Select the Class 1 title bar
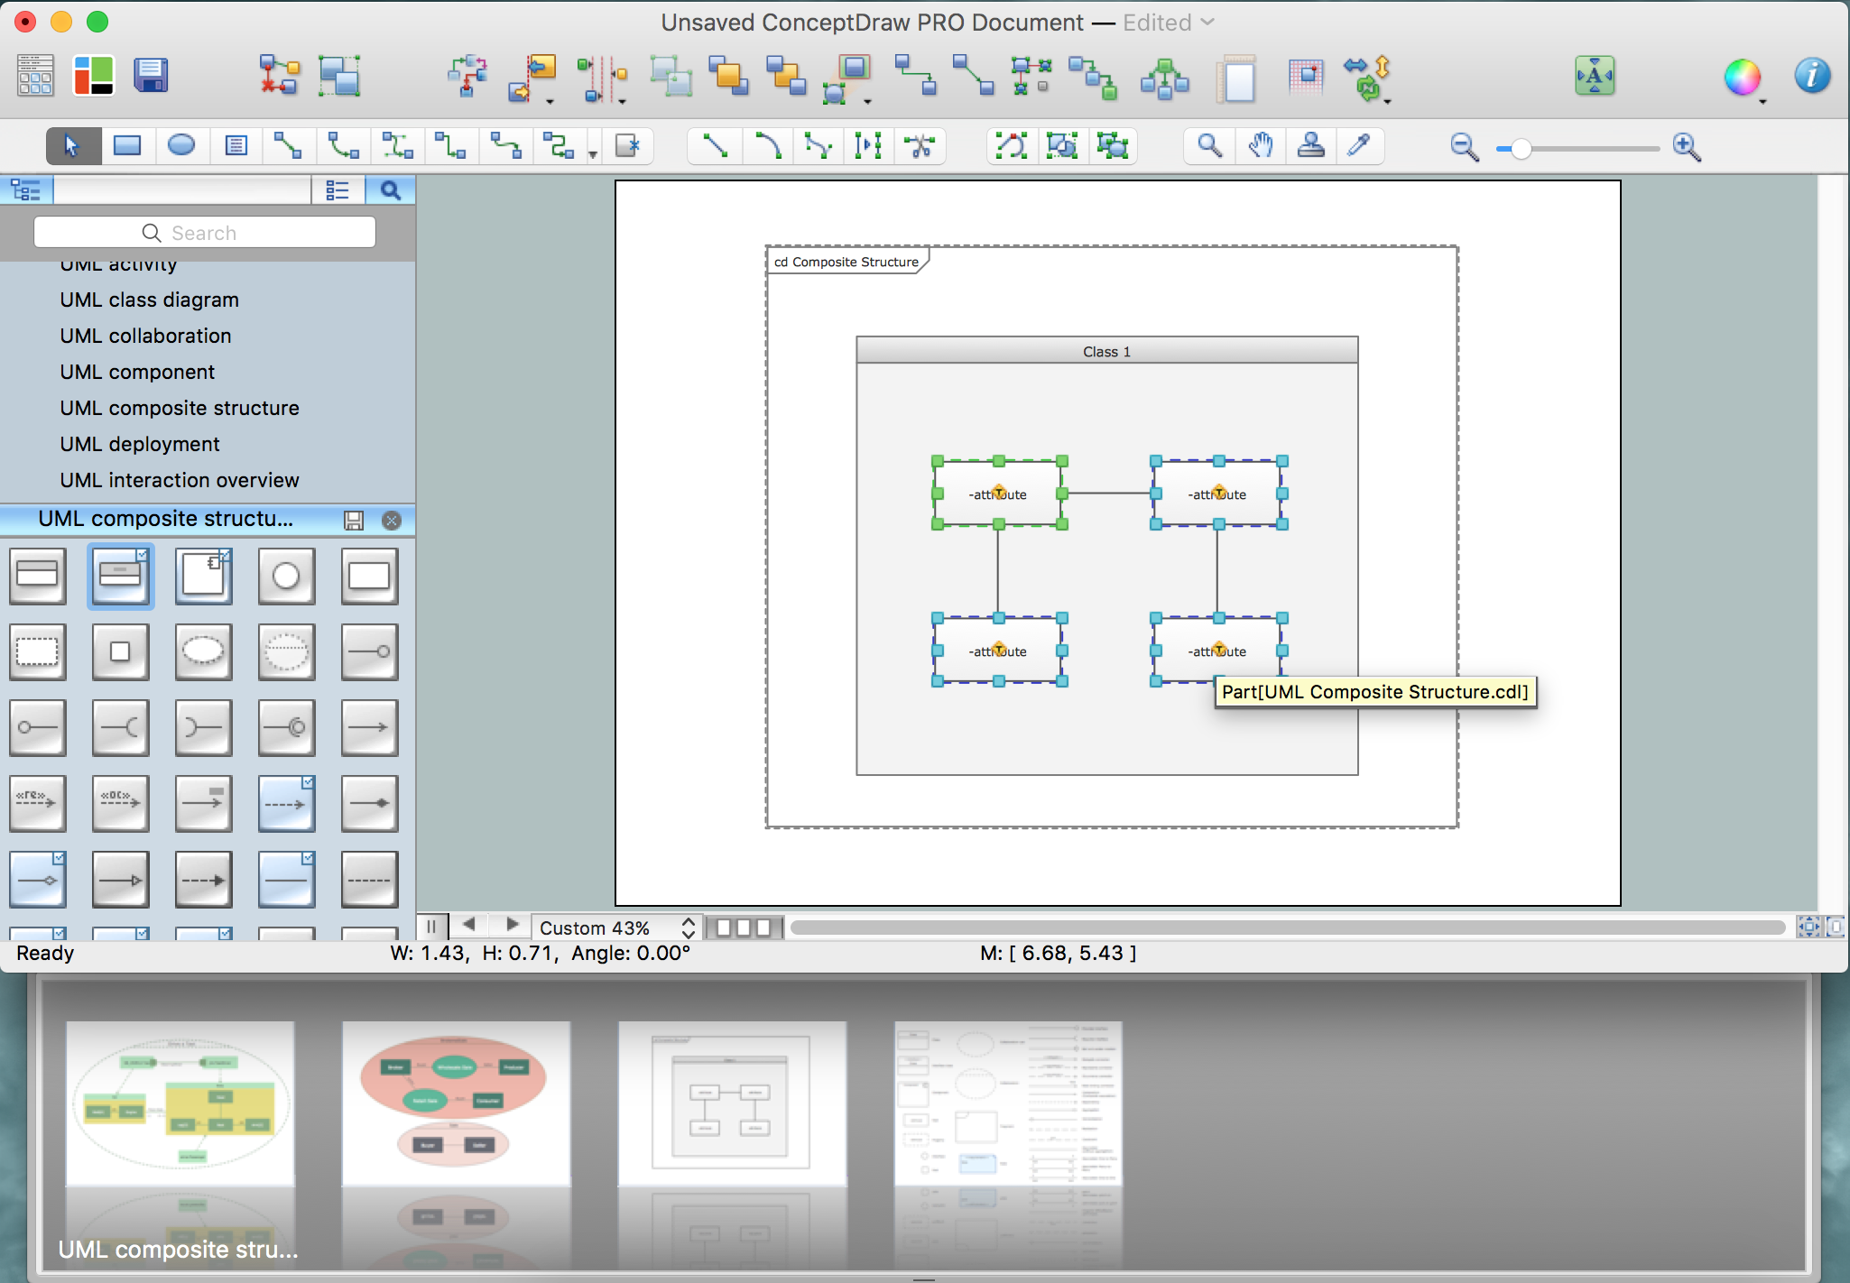Screen dimensions: 1850x1283 (1106, 351)
